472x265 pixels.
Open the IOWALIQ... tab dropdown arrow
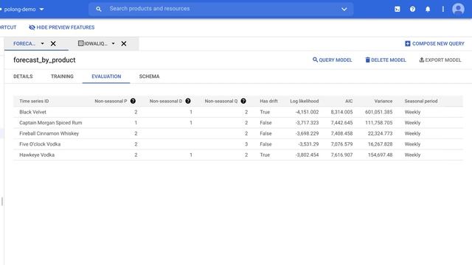pyautogui.click(x=113, y=43)
